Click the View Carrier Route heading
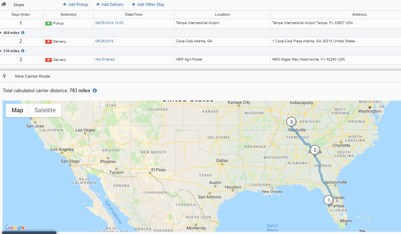This screenshot has width=401, height=234. pyautogui.click(x=32, y=76)
